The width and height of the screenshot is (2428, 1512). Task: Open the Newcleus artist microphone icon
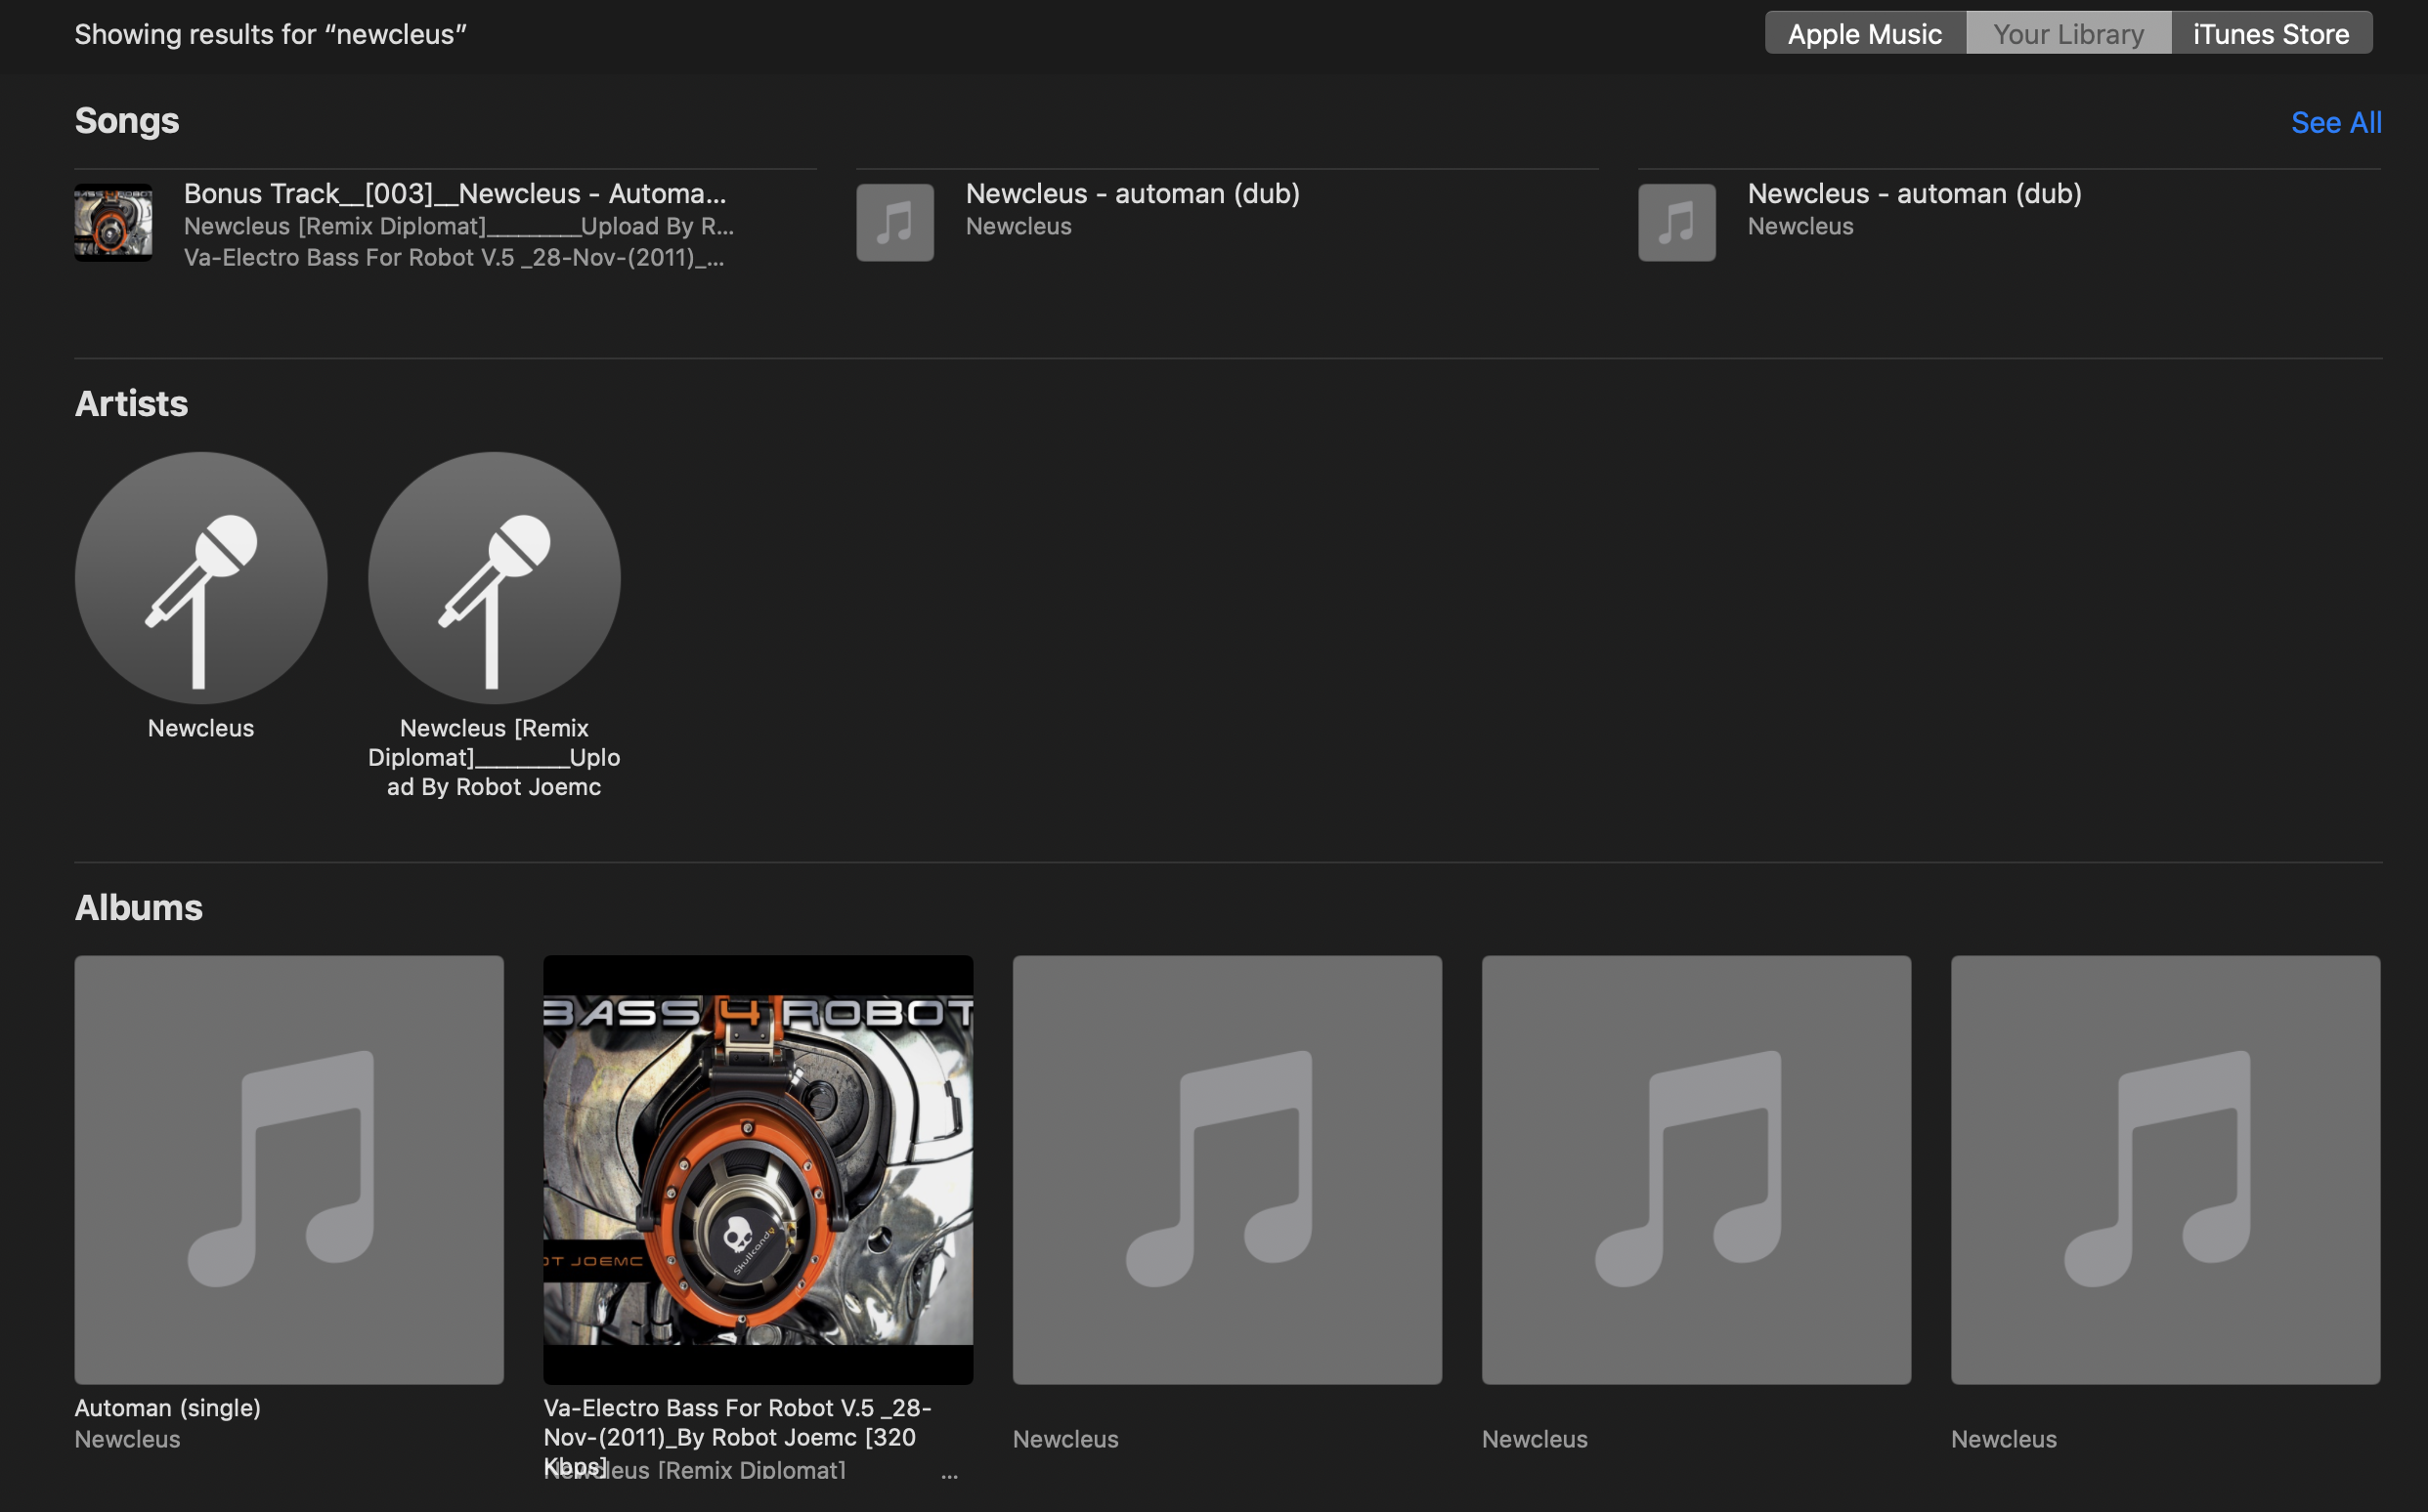(x=201, y=578)
